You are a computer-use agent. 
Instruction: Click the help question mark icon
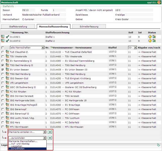[x=159, y=2]
